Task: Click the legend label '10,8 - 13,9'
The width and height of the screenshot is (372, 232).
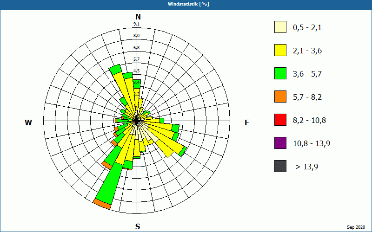Action: [312, 144]
